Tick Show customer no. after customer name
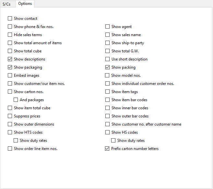Screen dimensions: 213x189 [107, 124]
